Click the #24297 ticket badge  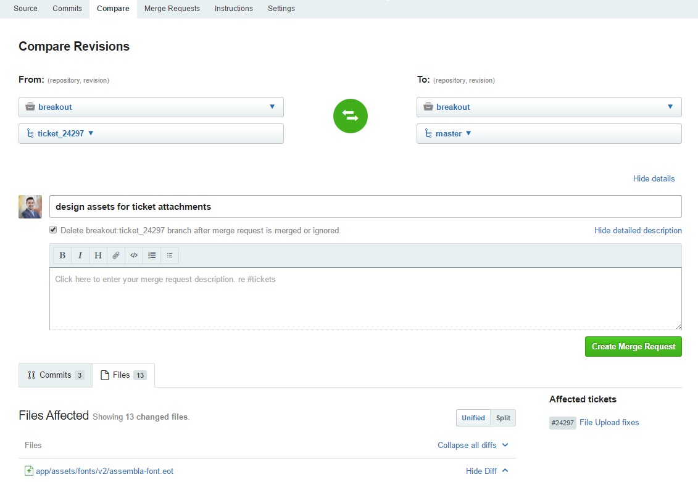pos(563,423)
